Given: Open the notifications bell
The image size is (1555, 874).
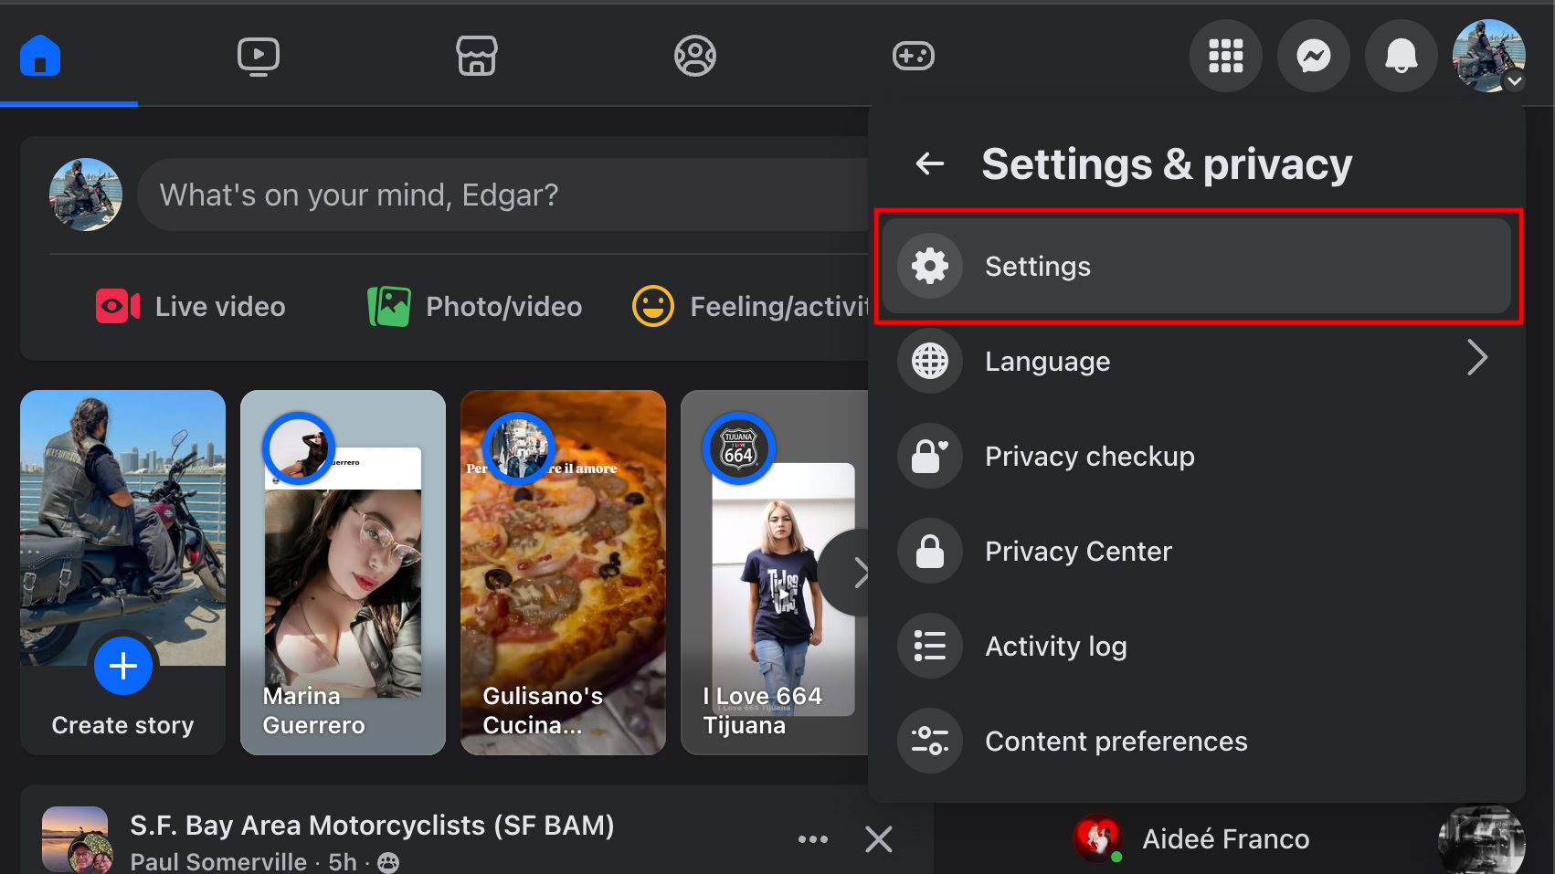Looking at the screenshot, I should point(1402,56).
